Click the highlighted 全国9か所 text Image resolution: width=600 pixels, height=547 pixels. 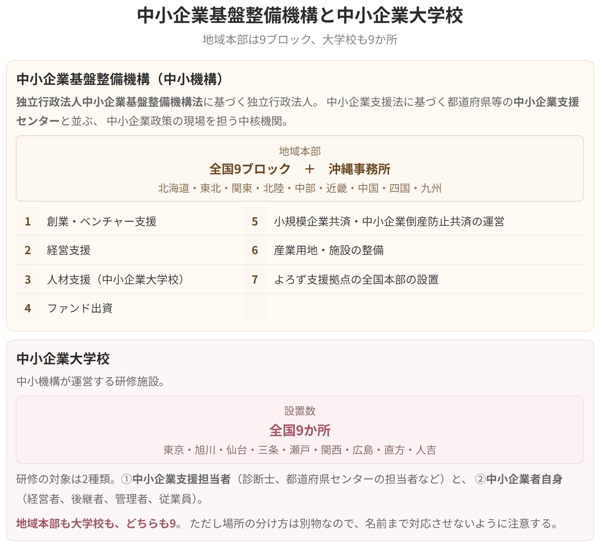pyautogui.click(x=300, y=430)
